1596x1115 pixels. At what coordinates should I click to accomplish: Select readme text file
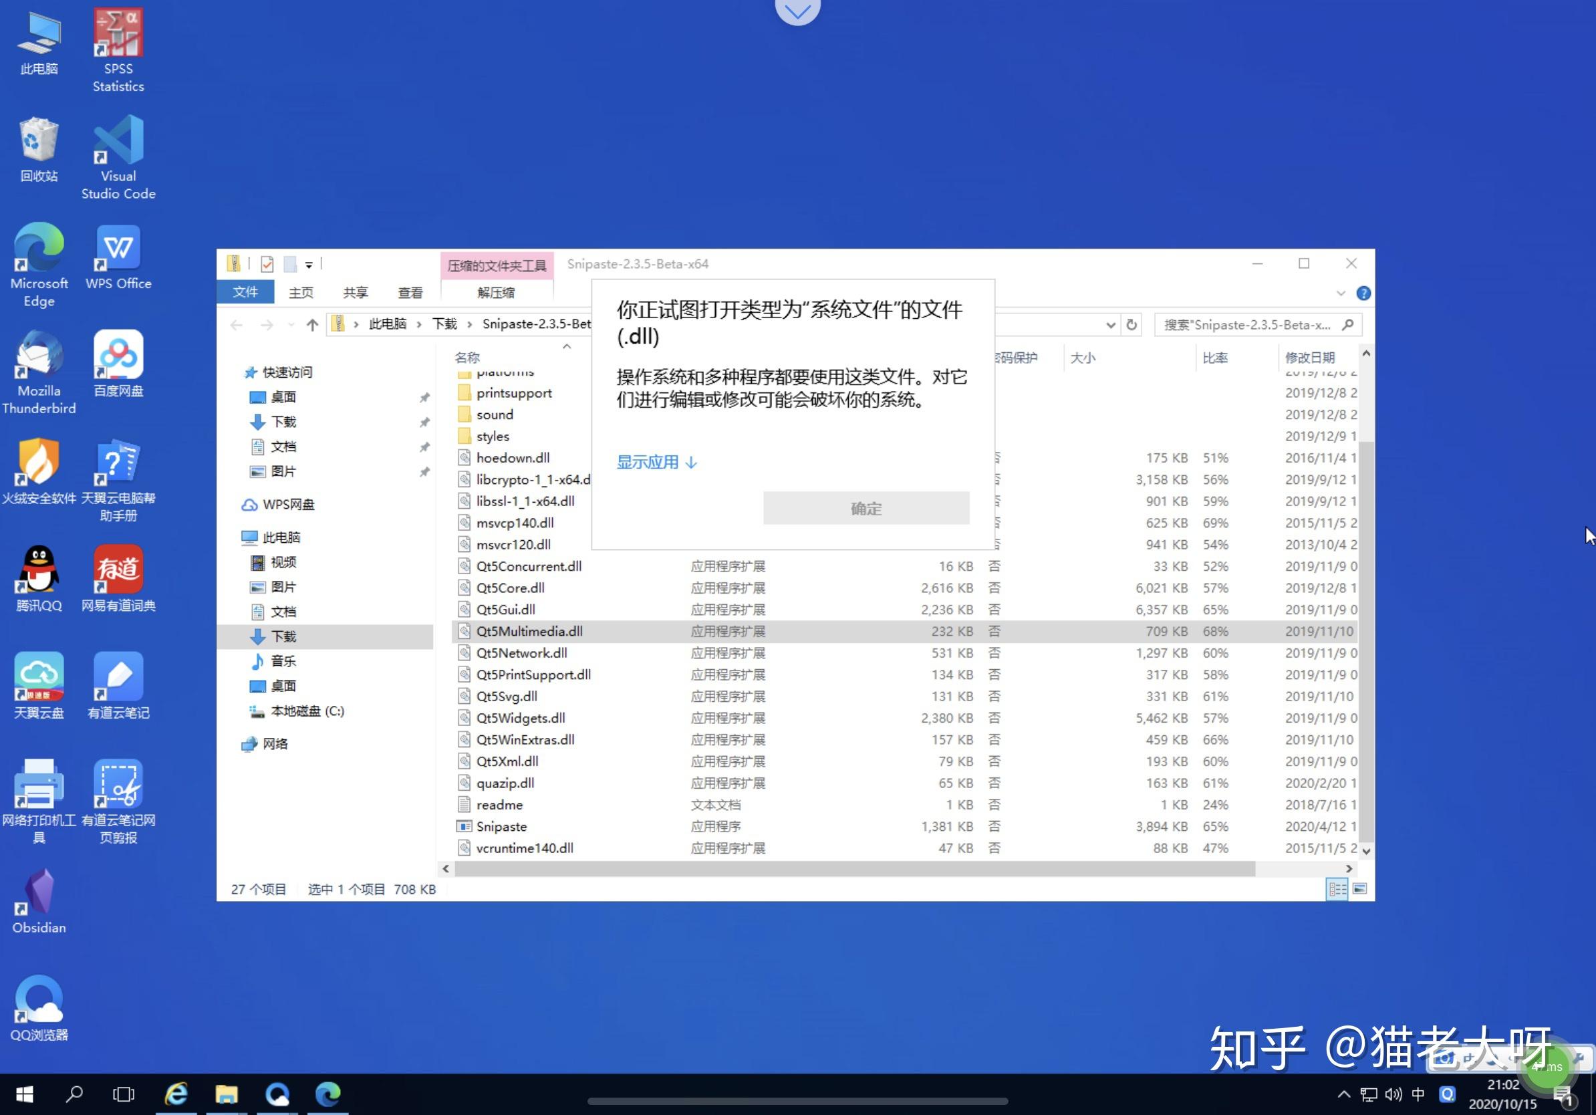tap(904, 805)
